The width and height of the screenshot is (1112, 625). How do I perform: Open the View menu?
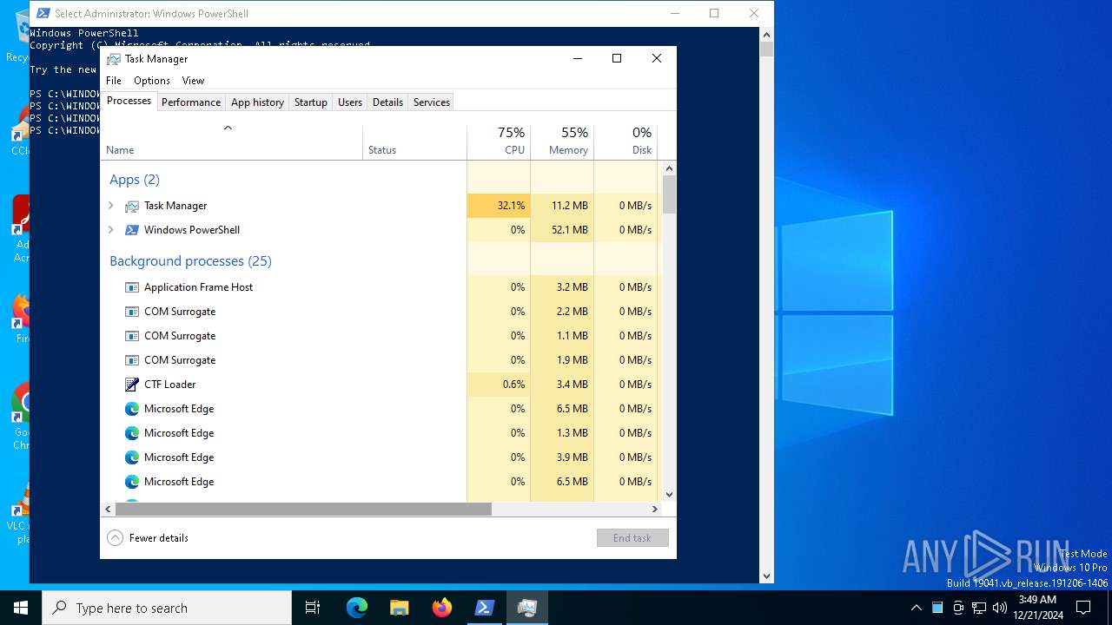(x=193, y=80)
